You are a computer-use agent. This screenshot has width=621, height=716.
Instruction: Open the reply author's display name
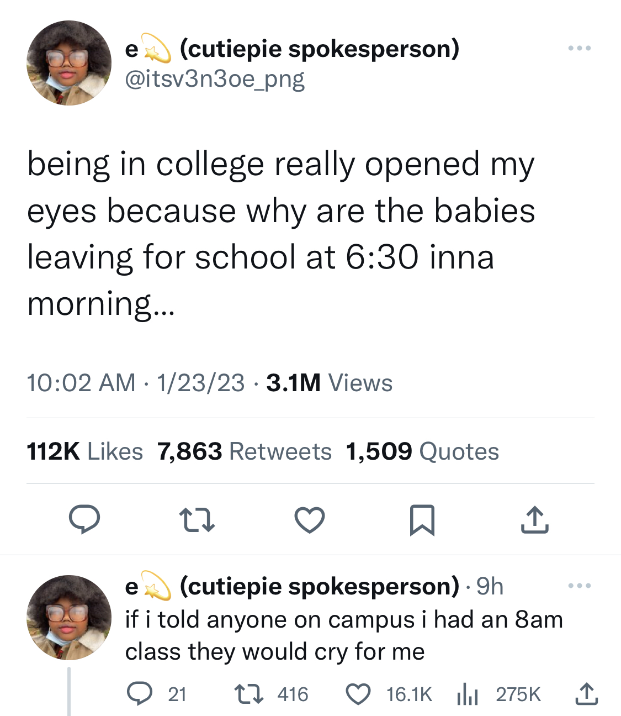pyautogui.click(x=292, y=586)
